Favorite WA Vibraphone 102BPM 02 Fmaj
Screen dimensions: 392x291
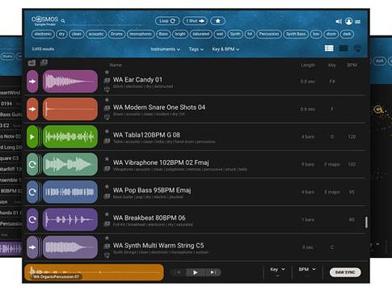point(107,159)
